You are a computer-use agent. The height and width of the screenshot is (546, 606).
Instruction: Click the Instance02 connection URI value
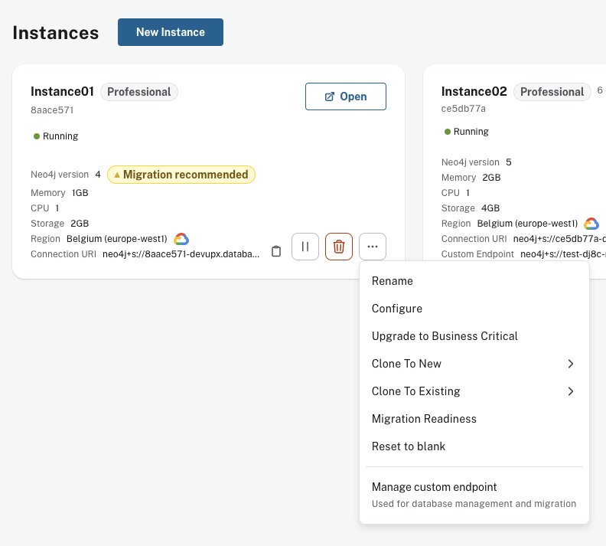click(x=559, y=239)
